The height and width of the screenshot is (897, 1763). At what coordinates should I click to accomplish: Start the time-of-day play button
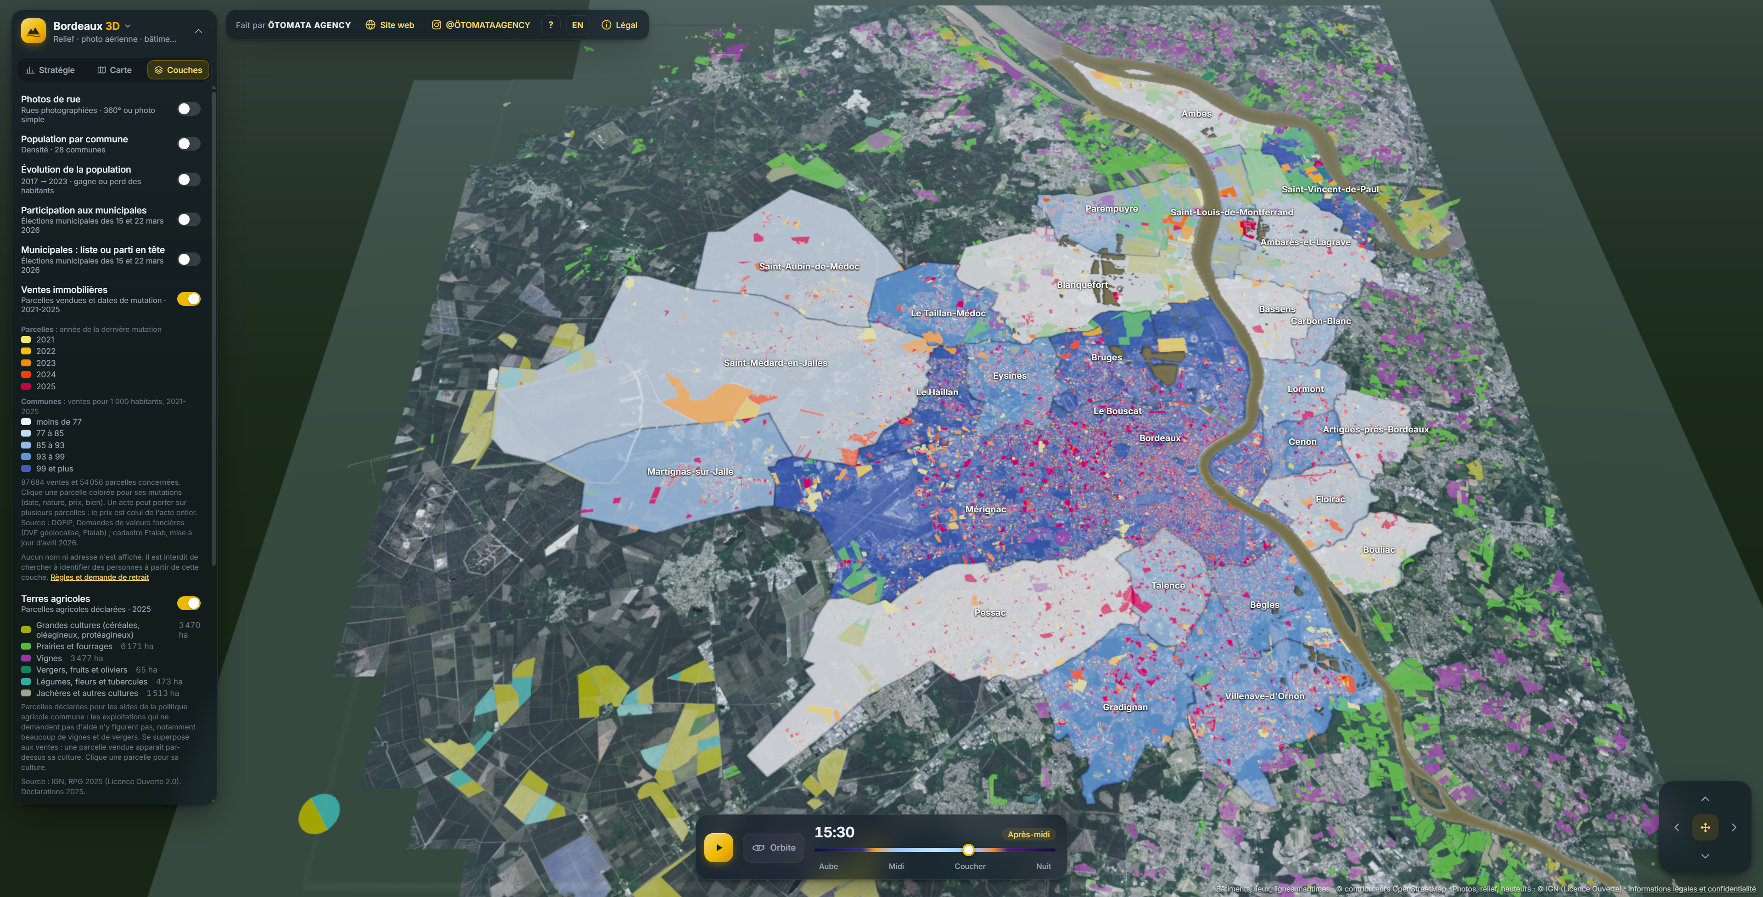pyautogui.click(x=719, y=847)
